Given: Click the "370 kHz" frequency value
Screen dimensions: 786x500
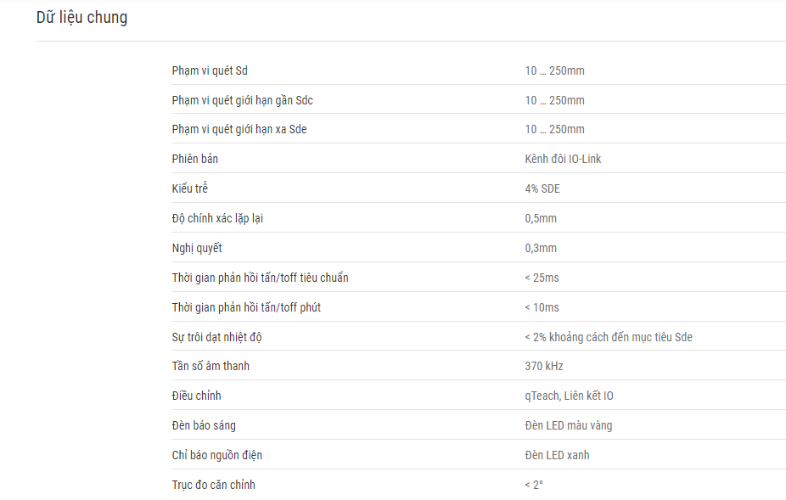Looking at the screenshot, I should [x=544, y=366].
